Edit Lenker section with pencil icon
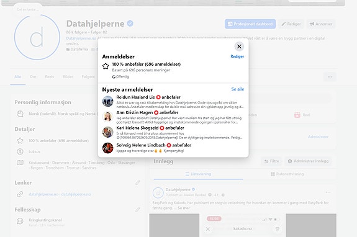 [137, 182]
